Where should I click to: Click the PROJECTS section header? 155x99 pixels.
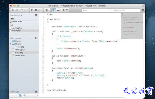tap(15, 92)
